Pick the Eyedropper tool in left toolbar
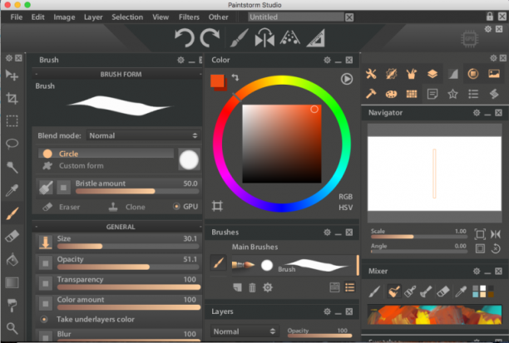The width and height of the screenshot is (509, 343). [12, 190]
